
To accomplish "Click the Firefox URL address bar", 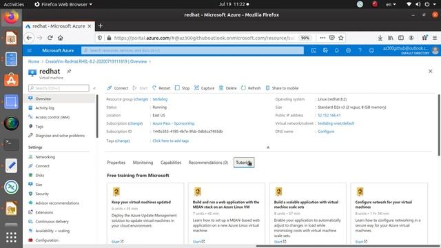I will (204, 38).
